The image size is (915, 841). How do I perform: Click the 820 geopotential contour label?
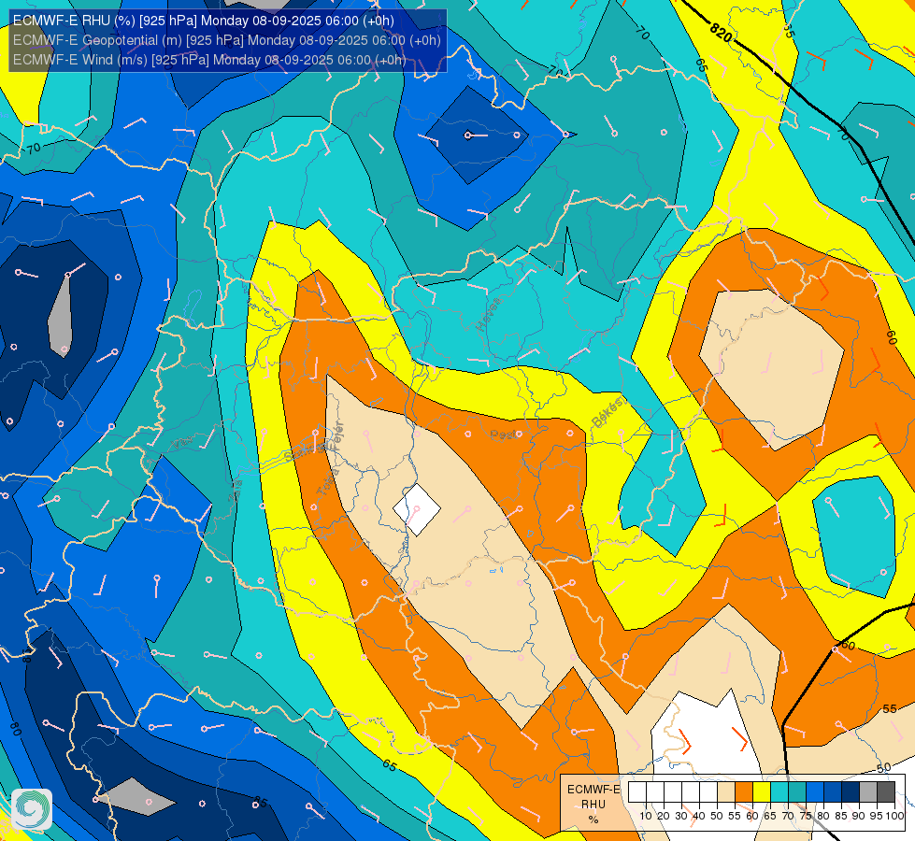(722, 32)
